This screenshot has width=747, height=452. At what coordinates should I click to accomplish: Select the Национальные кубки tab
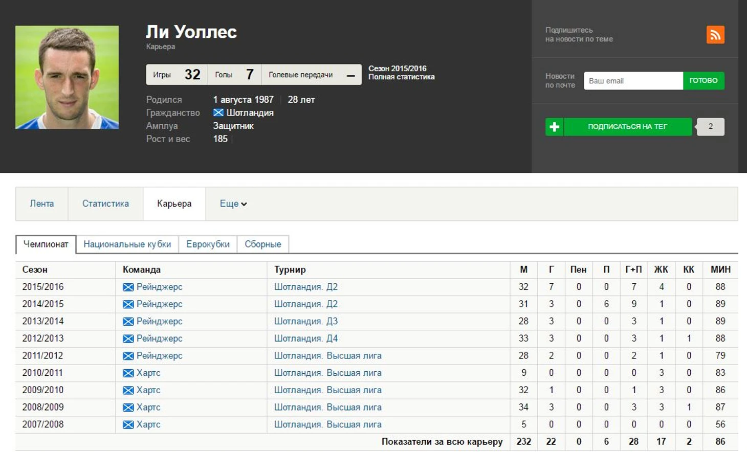point(127,244)
